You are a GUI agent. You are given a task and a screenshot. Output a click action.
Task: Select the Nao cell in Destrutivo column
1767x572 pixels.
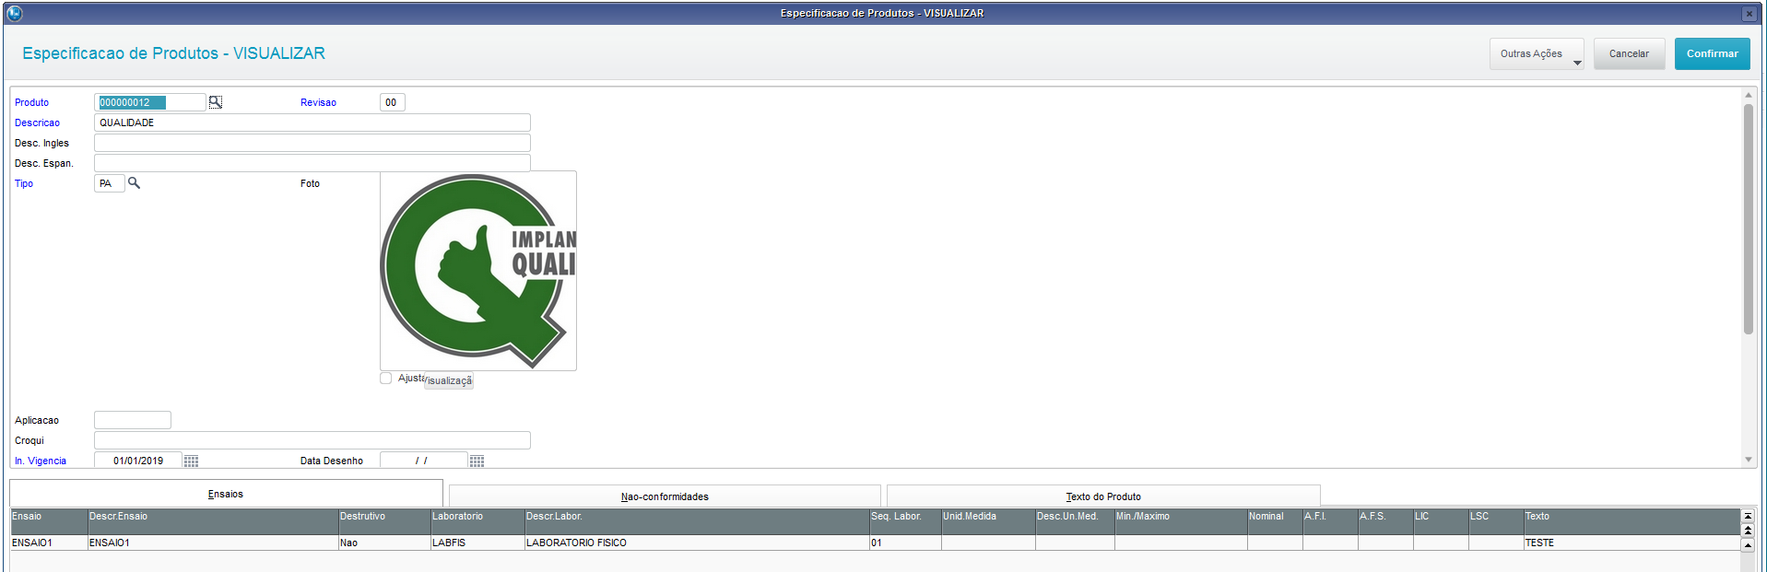tap(384, 543)
